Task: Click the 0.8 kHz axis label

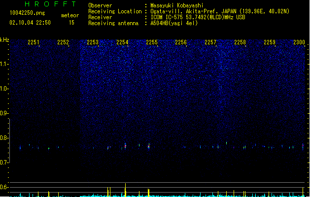Action: pos(4,138)
